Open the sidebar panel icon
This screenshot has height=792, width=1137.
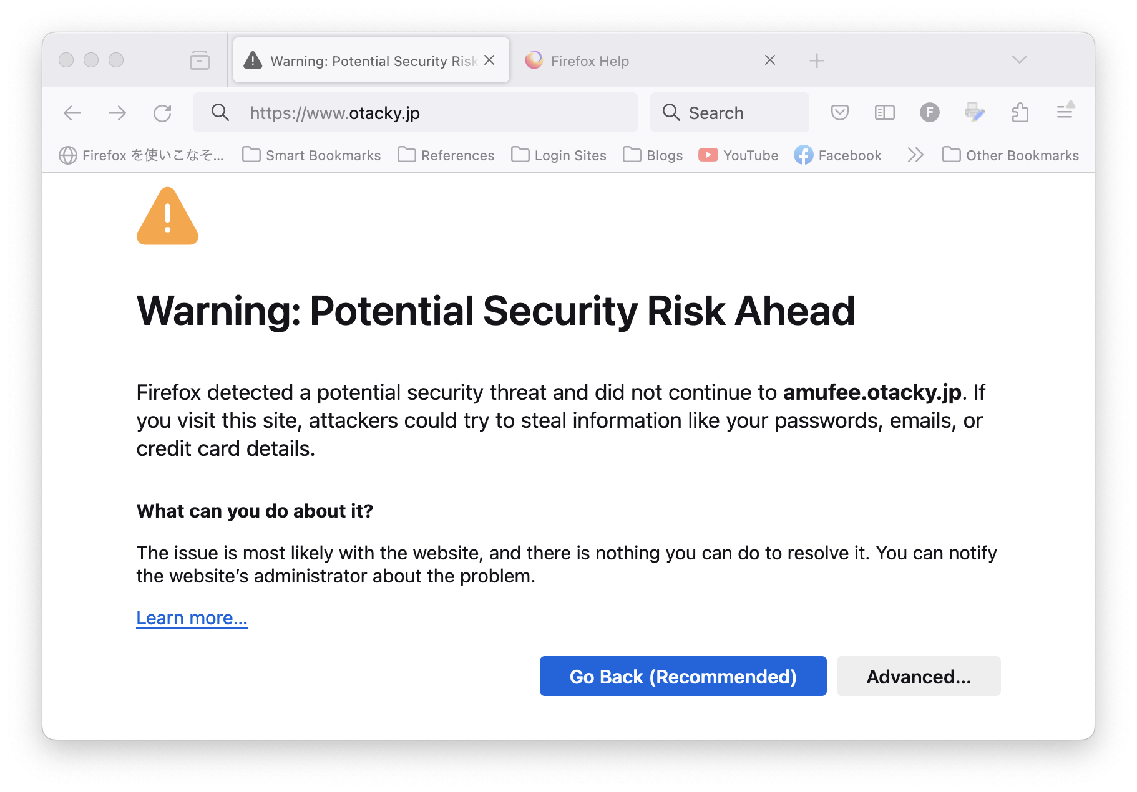(884, 113)
